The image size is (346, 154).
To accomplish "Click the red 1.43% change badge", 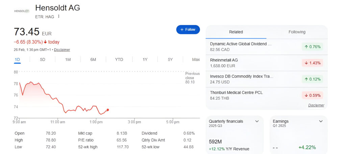I will click(312, 63).
